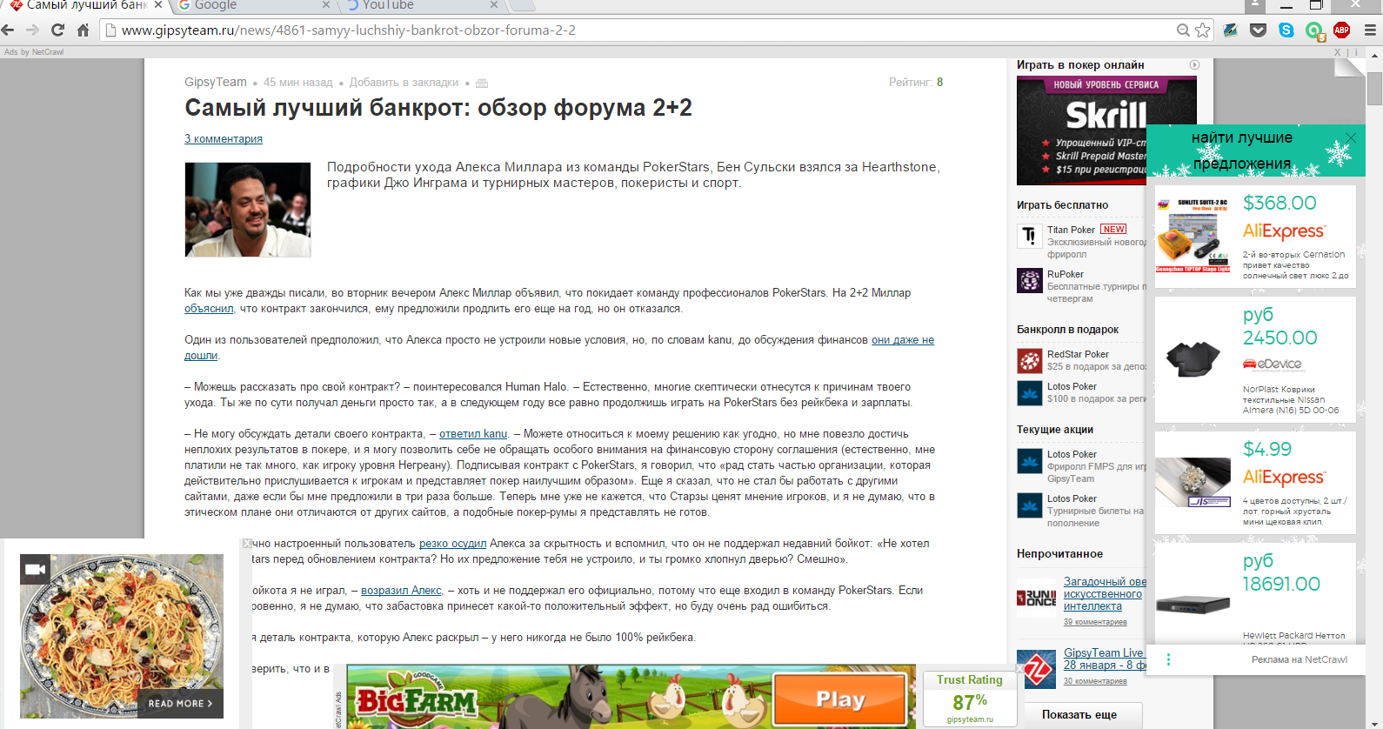Viewport: 1383px width, 729px height.
Task: Open the 3 комментария link
Action: pyautogui.click(x=224, y=139)
